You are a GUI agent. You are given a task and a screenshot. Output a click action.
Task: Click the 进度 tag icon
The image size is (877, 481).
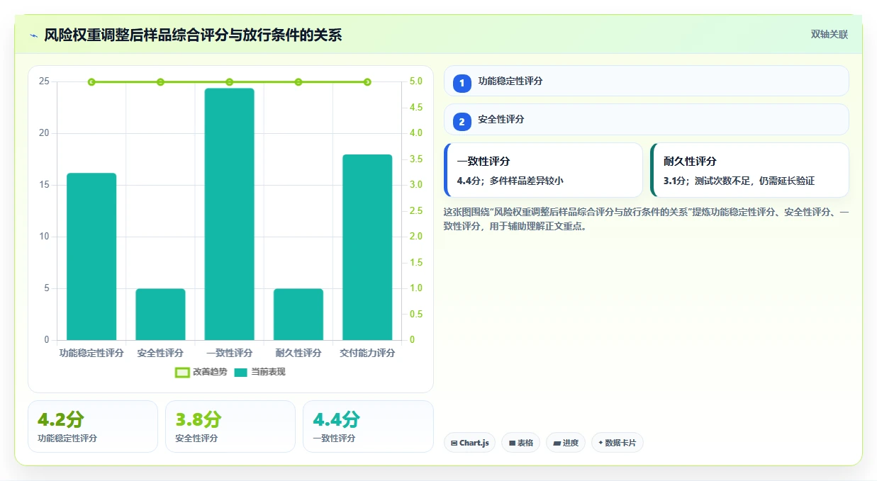coord(557,443)
